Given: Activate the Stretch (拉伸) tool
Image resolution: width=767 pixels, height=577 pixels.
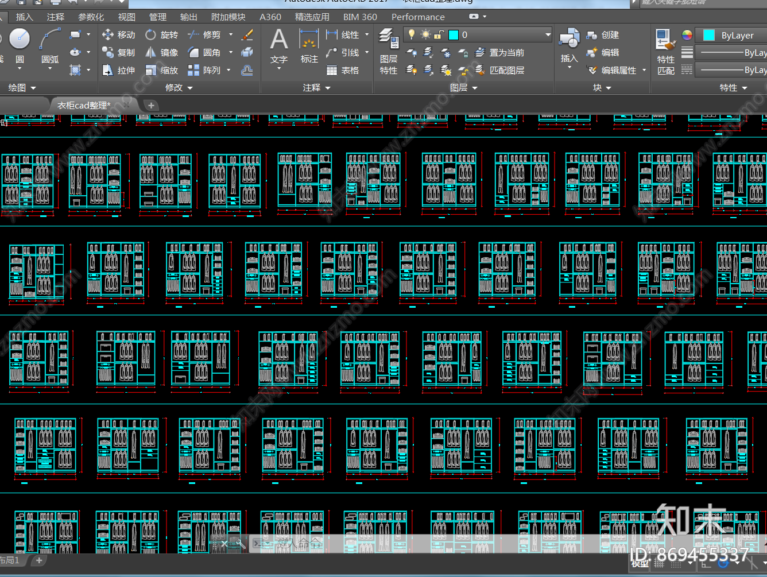Looking at the screenshot, I should click(119, 71).
